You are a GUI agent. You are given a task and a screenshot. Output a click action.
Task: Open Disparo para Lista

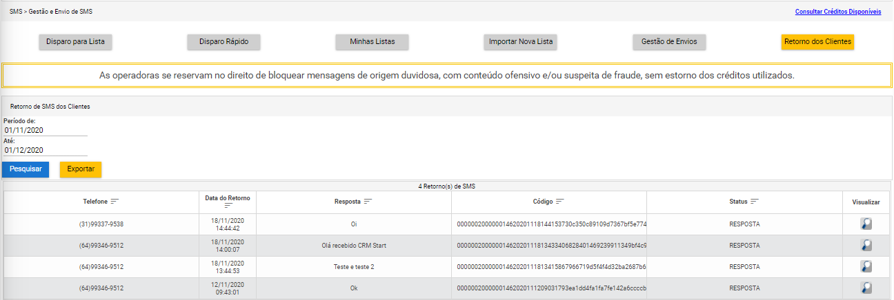pos(75,41)
